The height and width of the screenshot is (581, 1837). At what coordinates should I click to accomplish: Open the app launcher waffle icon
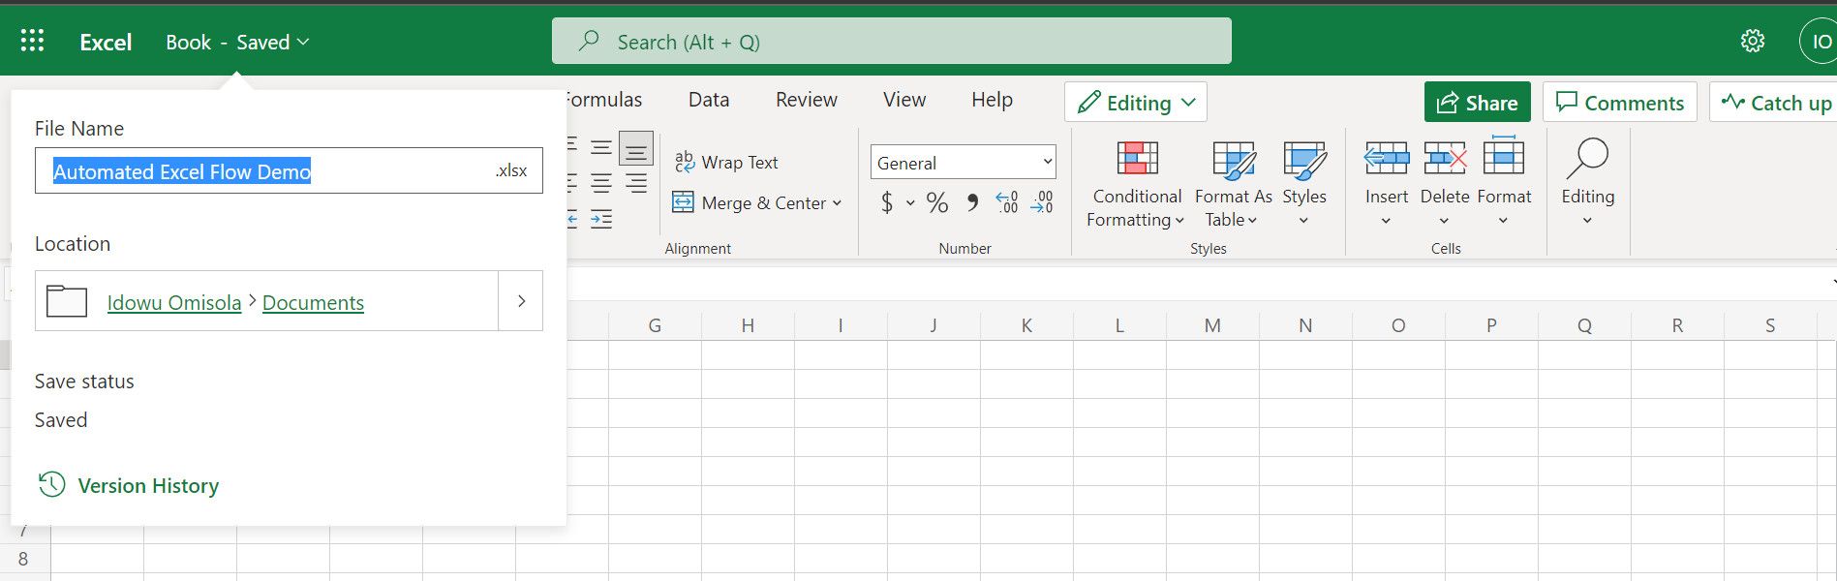32,41
